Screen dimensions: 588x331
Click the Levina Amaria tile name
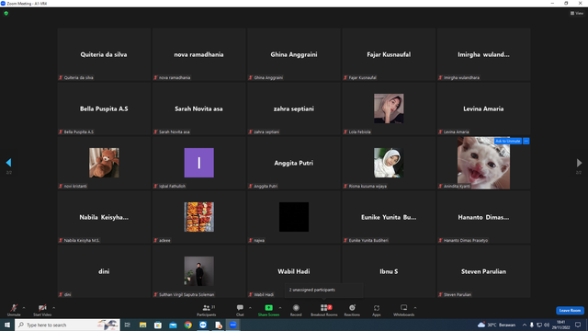[x=483, y=108]
